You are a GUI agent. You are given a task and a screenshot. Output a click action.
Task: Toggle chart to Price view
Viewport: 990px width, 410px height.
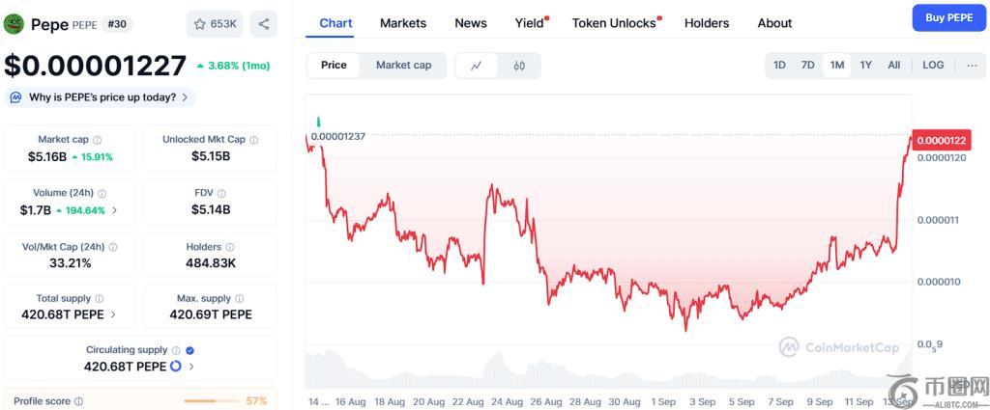[x=334, y=66]
